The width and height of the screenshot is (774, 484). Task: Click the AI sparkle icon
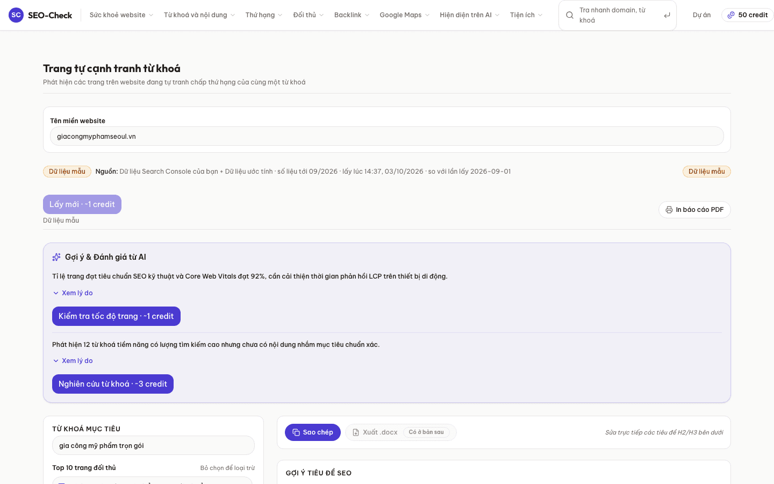tap(56, 257)
